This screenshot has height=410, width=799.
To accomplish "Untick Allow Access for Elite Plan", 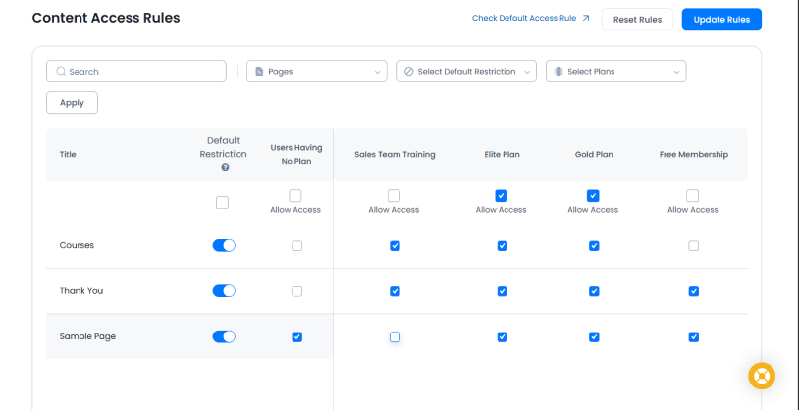I will (x=501, y=196).
